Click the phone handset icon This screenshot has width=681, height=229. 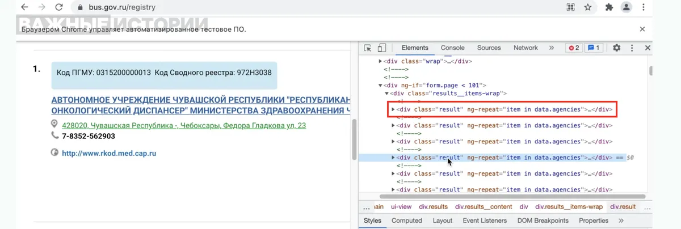pos(55,135)
